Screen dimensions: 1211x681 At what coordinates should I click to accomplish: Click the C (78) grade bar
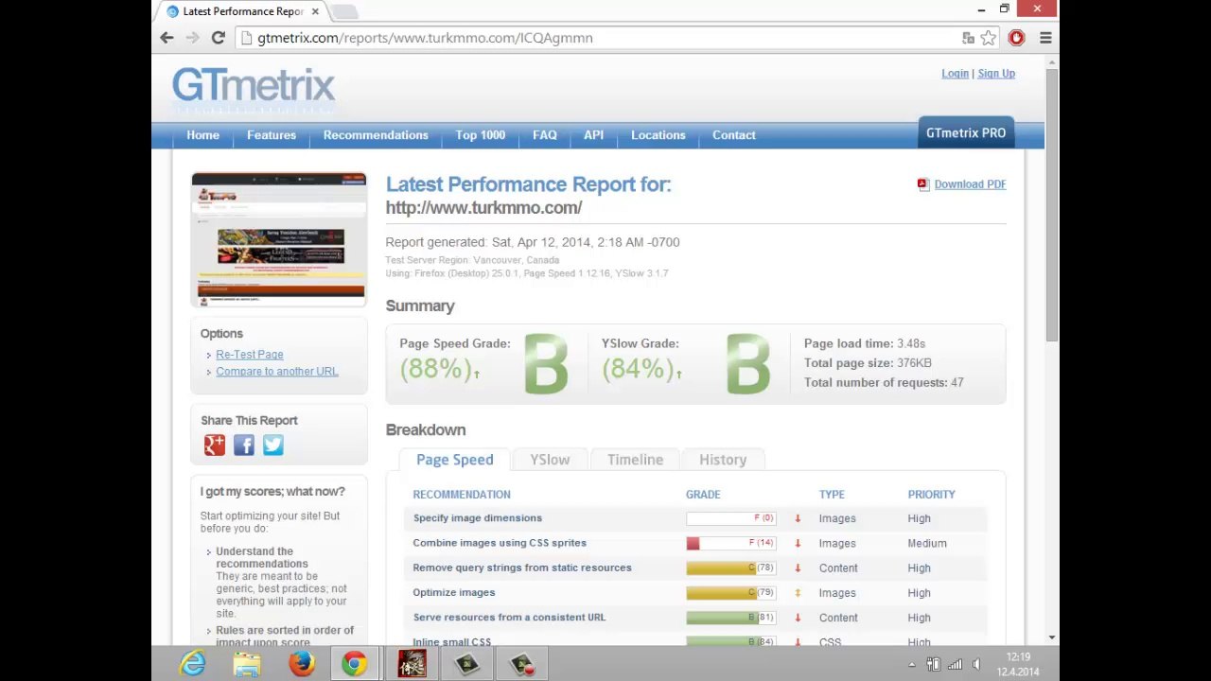pos(731,567)
